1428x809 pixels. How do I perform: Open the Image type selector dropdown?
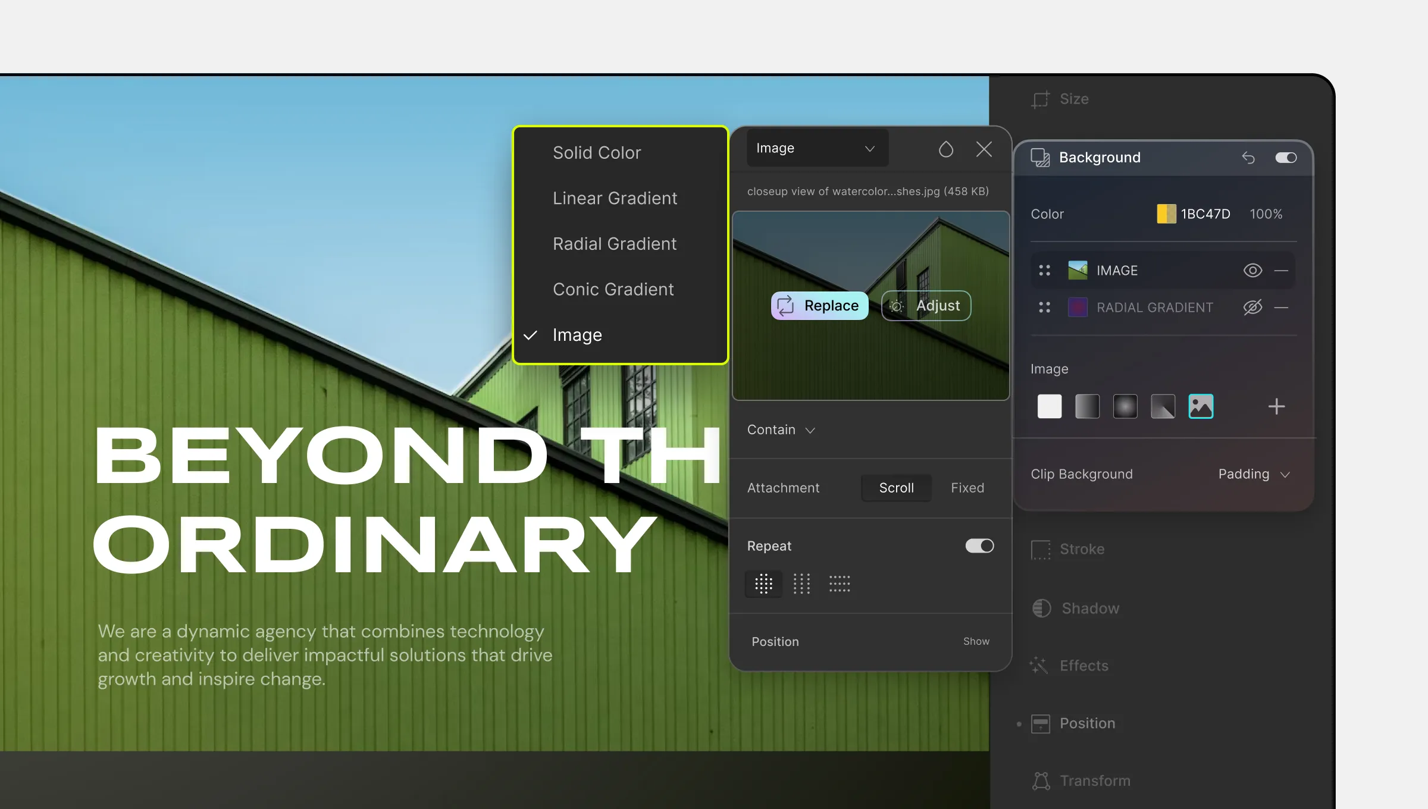(x=815, y=148)
